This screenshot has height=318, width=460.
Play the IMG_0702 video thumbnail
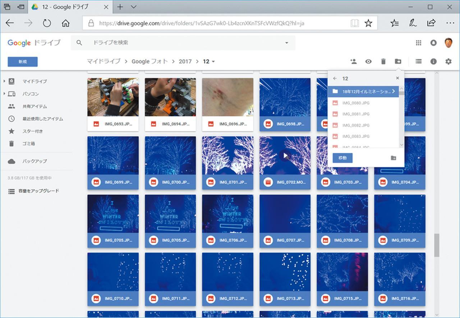click(285, 156)
